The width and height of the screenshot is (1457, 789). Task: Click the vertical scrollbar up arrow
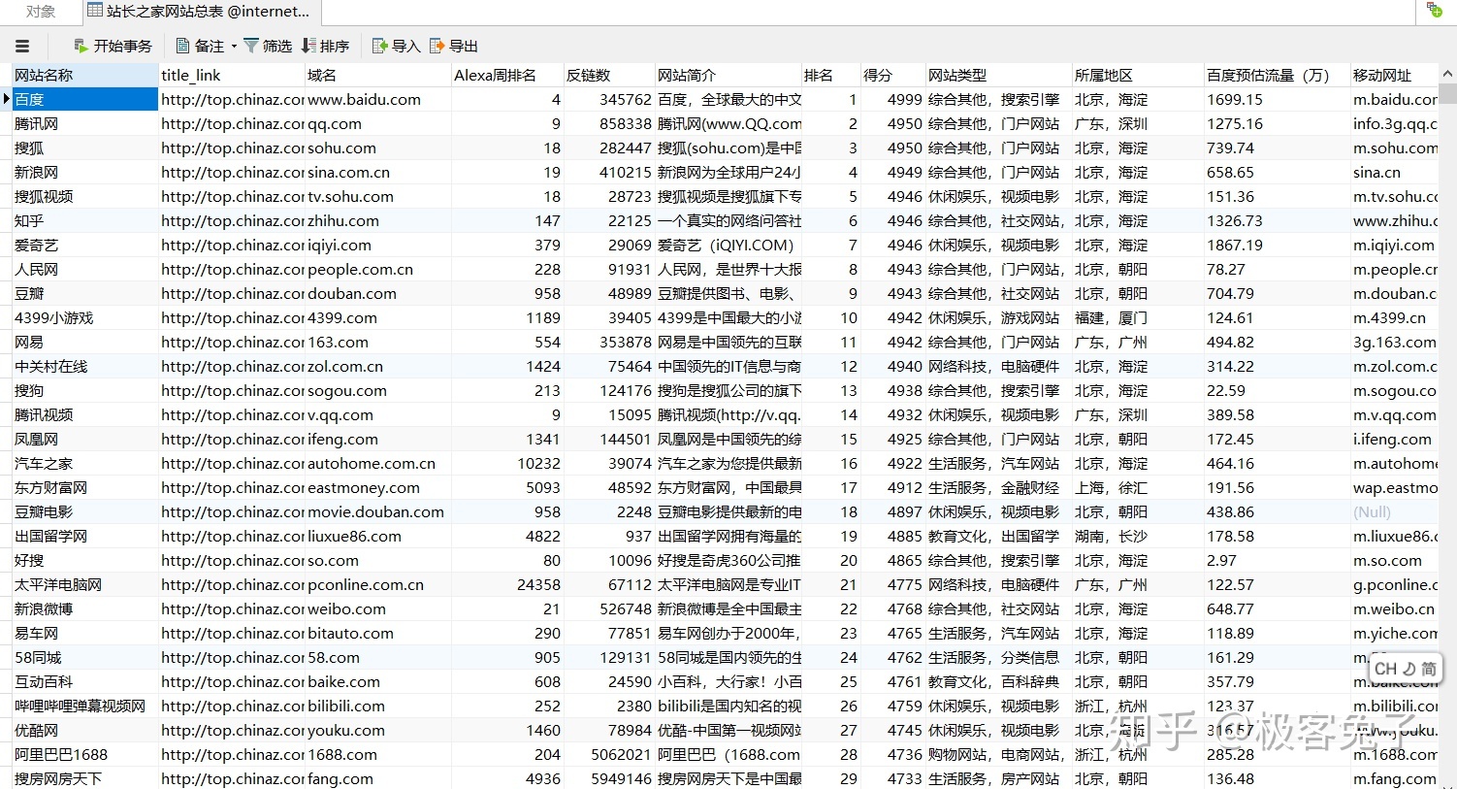[x=1447, y=74]
